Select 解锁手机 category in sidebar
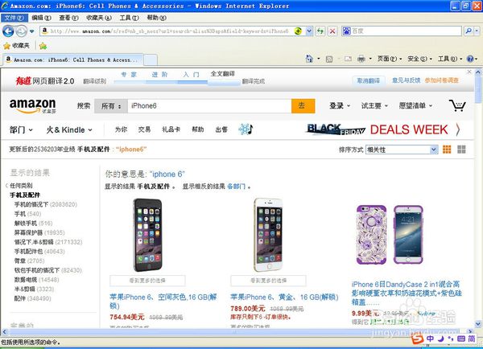The width and height of the screenshot is (483, 349). (26, 223)
